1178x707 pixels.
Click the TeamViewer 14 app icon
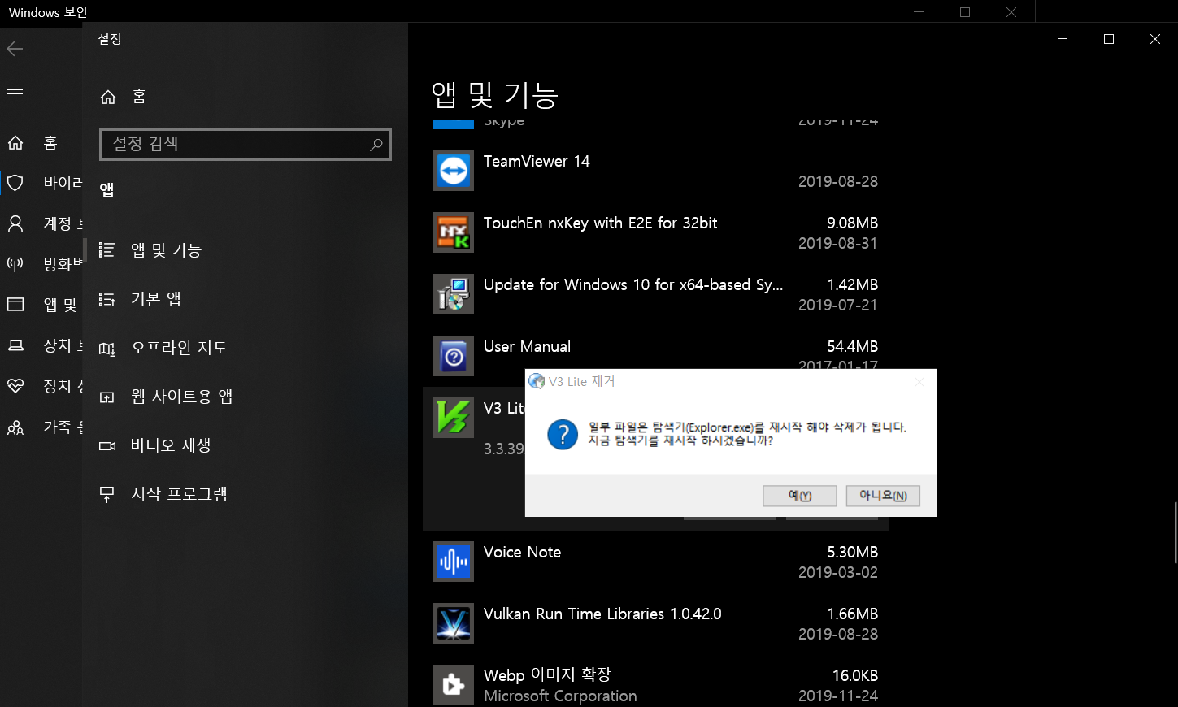pos(454,171)
